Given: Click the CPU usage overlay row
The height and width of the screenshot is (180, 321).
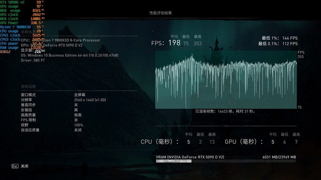Looking at the screenshot, I should pyautogui.click(x=22, y=31).
